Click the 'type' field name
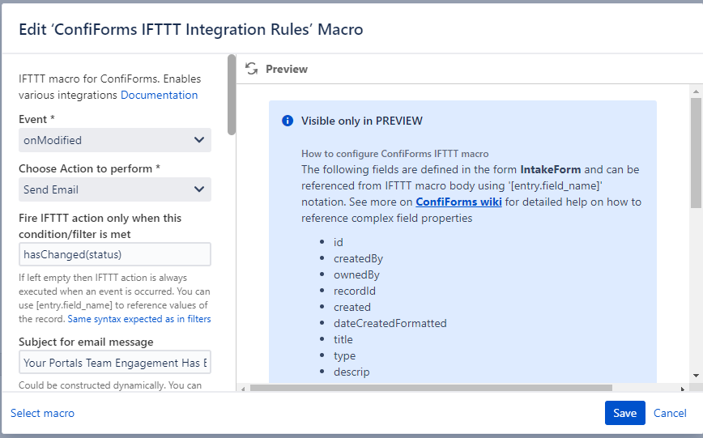 click(344, 356)
